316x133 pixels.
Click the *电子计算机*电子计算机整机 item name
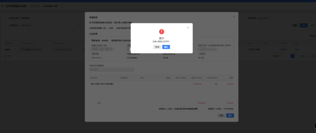coord(102,84)
